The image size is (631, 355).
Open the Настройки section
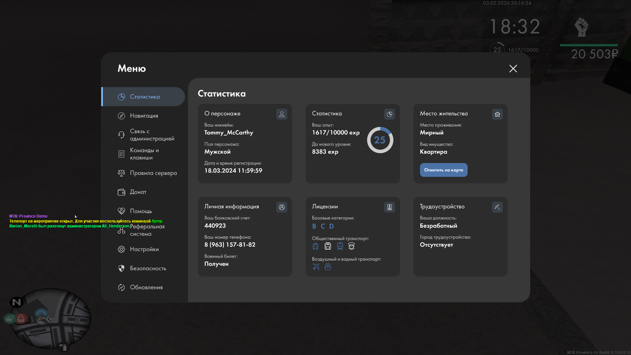coord(144,249)
